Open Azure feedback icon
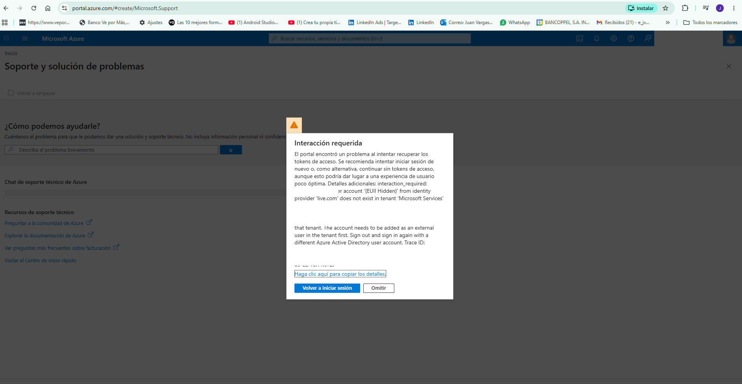The height and width of the screenshot is (384, 742). pyautogui.click(x=648, y=38)
